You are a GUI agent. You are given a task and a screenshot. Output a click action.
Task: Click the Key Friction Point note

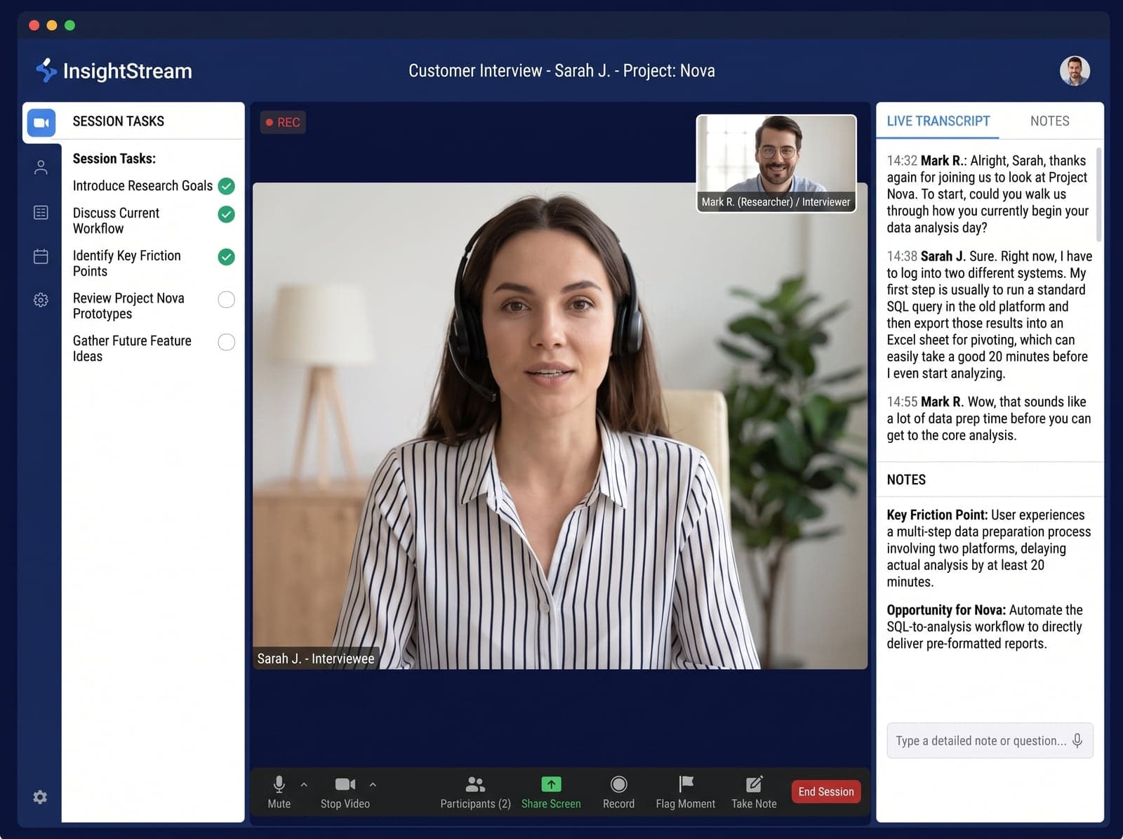pos(988,548)
